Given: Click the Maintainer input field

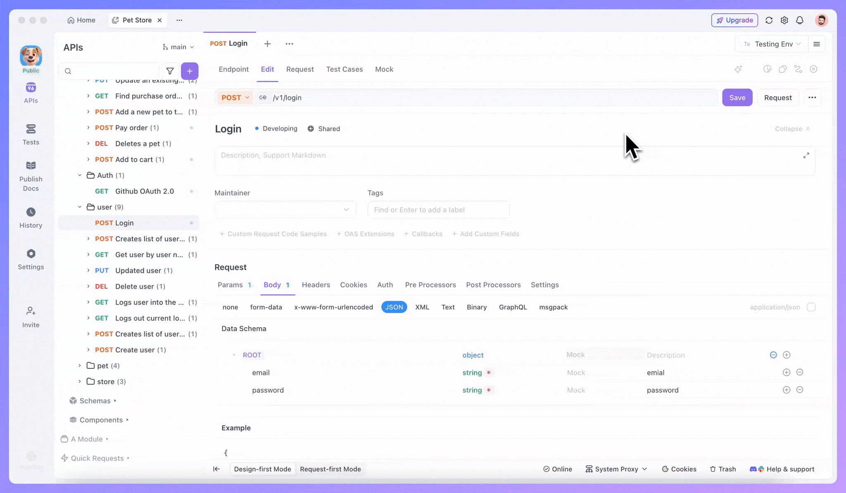Looking at the screenshot, I should coord(285,210).
